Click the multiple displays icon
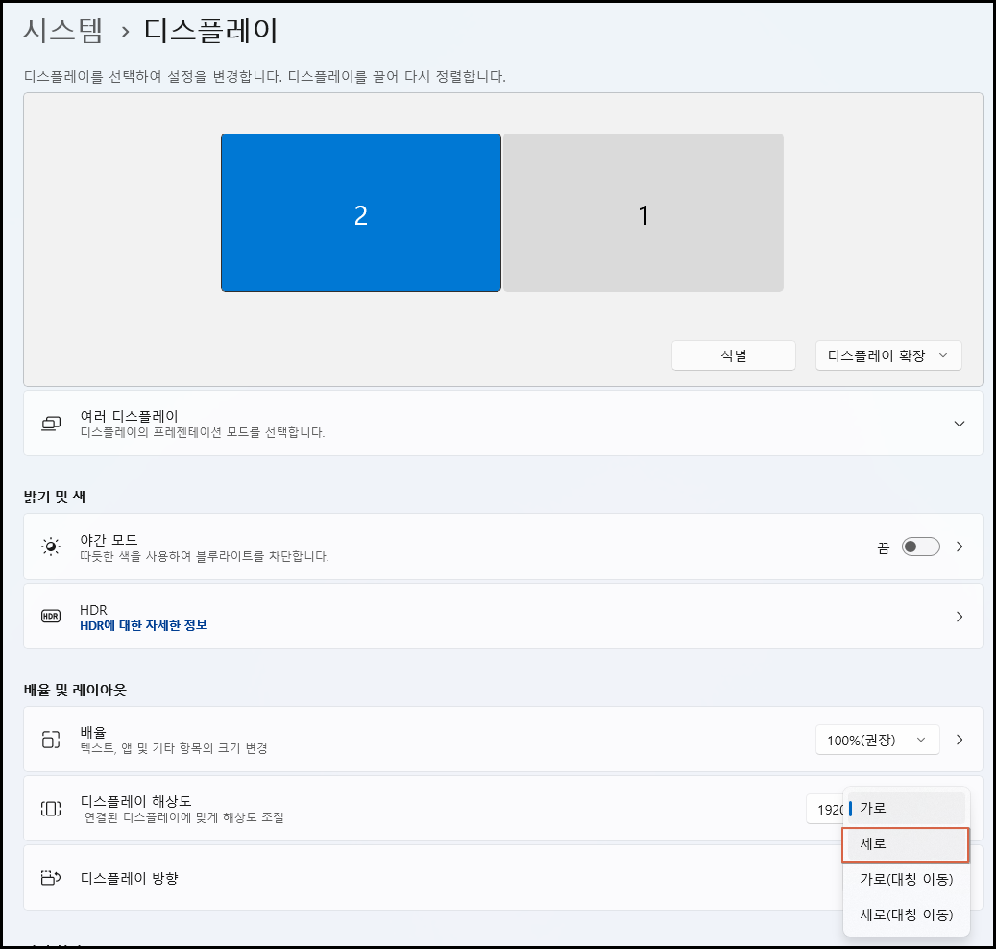This screenshot has height=949, width=996. coord(51,424)
